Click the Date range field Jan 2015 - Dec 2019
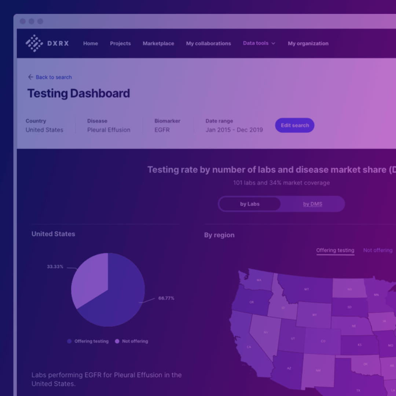Screen dimensions: 396x396 coord(234,130)
